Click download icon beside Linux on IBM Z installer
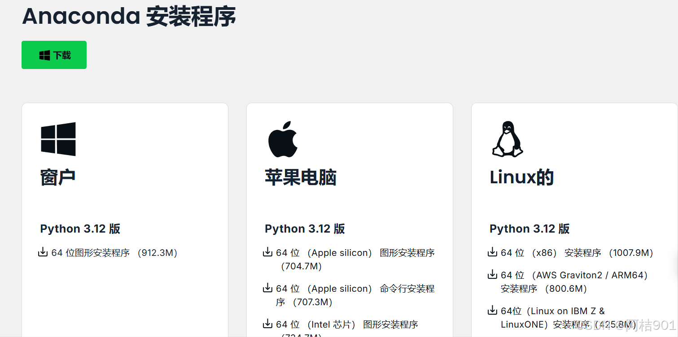 [x=493, y=311]
